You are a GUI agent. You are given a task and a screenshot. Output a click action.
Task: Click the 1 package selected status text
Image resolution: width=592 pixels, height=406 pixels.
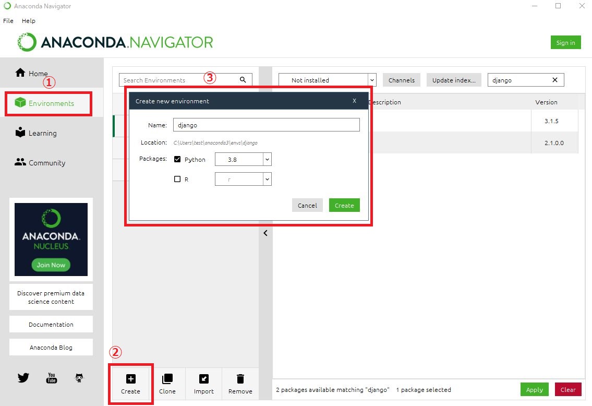[x=423, y=390]
